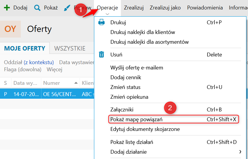Click the chevron below Operacje
The height and width of the screenshot is (159, 248).
[x=107, y=14]
